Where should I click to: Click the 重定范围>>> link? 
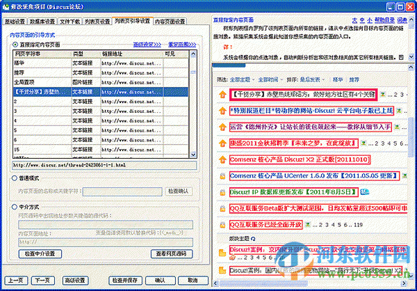click(182, 45)
